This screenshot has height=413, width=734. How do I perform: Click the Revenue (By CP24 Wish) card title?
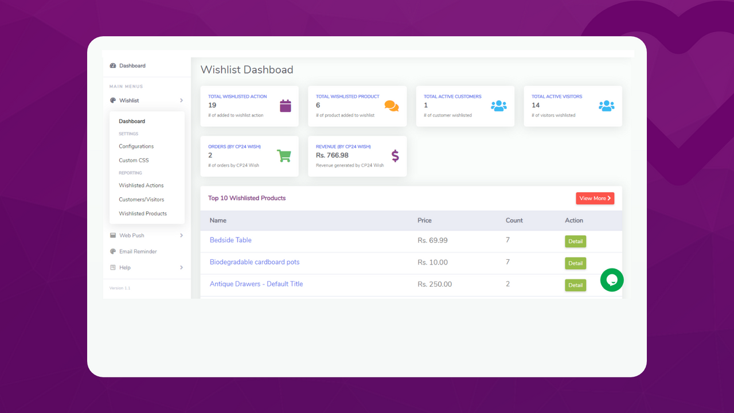343,147
